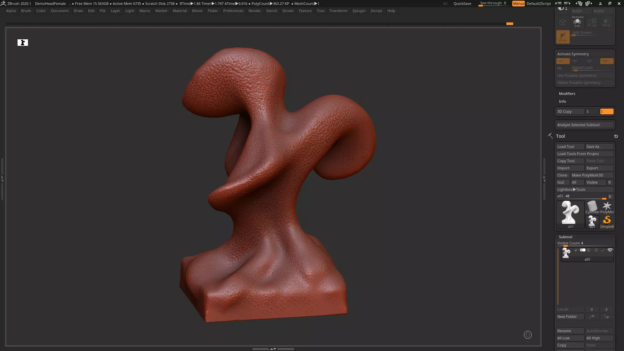Image resolution: width=624 pixels, height=351 pixels.
Task: Click Save As in Tool palette
Action: pos(599,147)
